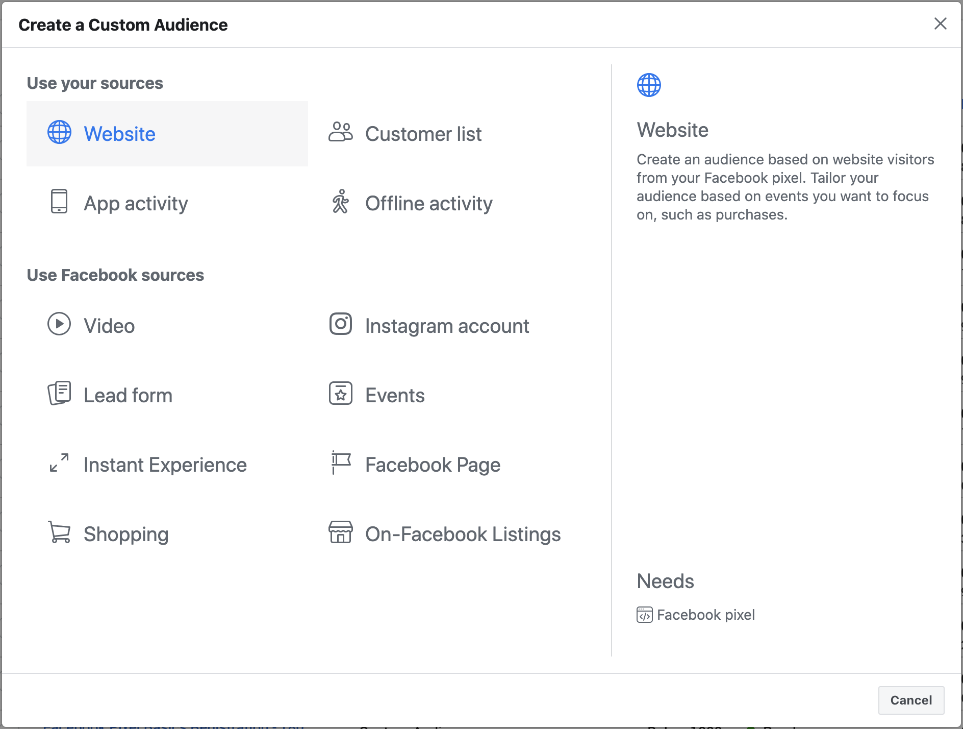Click the Facebook Page flag icon
963x729 pixels.
click(341, 463)
